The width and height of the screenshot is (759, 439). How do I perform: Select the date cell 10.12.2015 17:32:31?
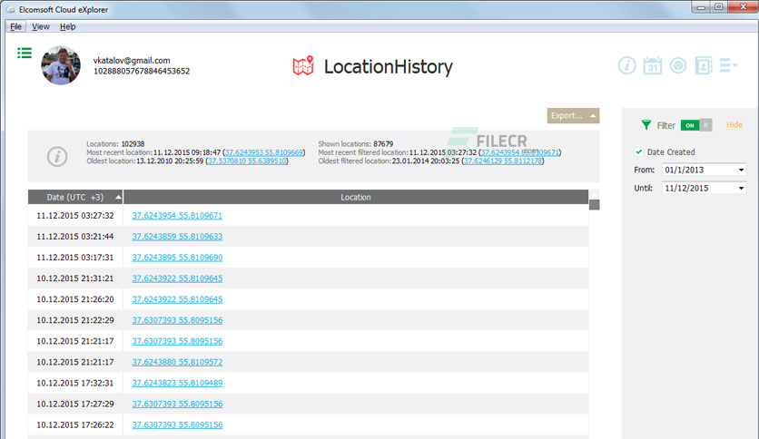pos(75,383)
